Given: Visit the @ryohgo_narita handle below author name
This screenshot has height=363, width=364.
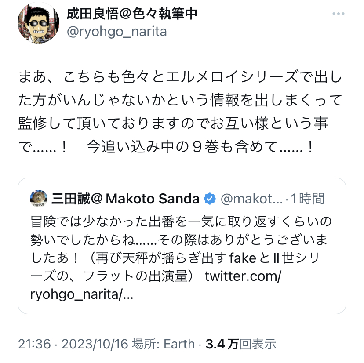Looking at the screenshot, I should [116, 32].
